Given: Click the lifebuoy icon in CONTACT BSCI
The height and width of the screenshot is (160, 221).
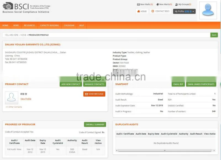Looking at the screenshot, I should 153,11.
